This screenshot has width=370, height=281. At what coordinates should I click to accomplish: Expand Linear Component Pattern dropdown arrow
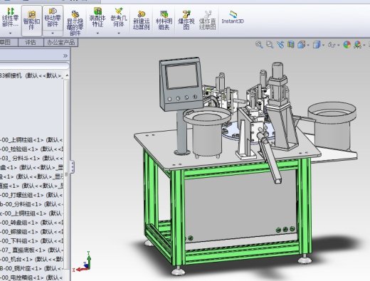coord(10,33)
